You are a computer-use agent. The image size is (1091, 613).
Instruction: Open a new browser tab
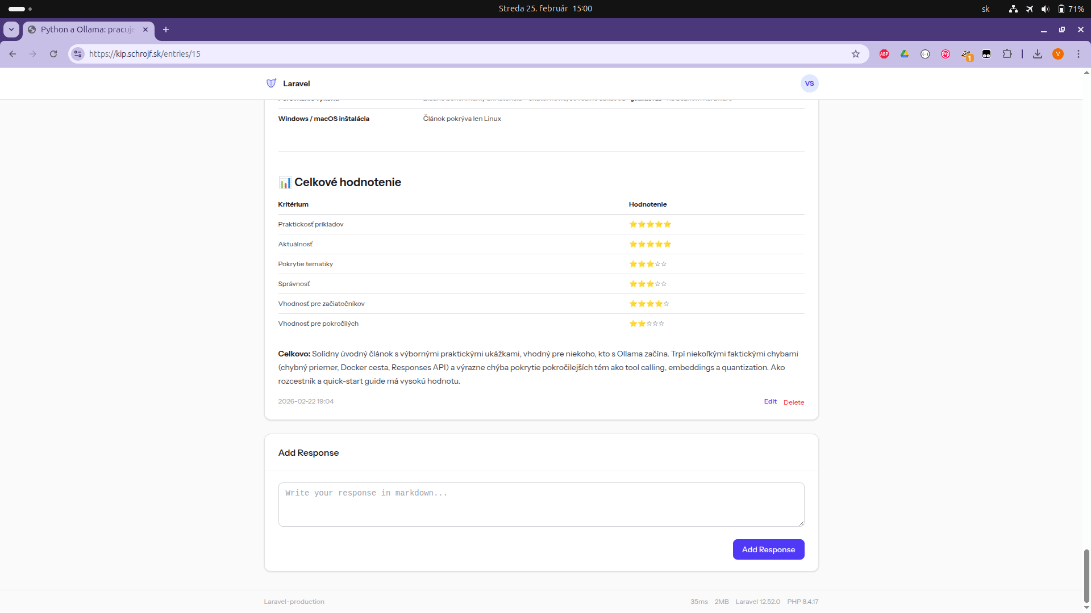coord(166,30)
